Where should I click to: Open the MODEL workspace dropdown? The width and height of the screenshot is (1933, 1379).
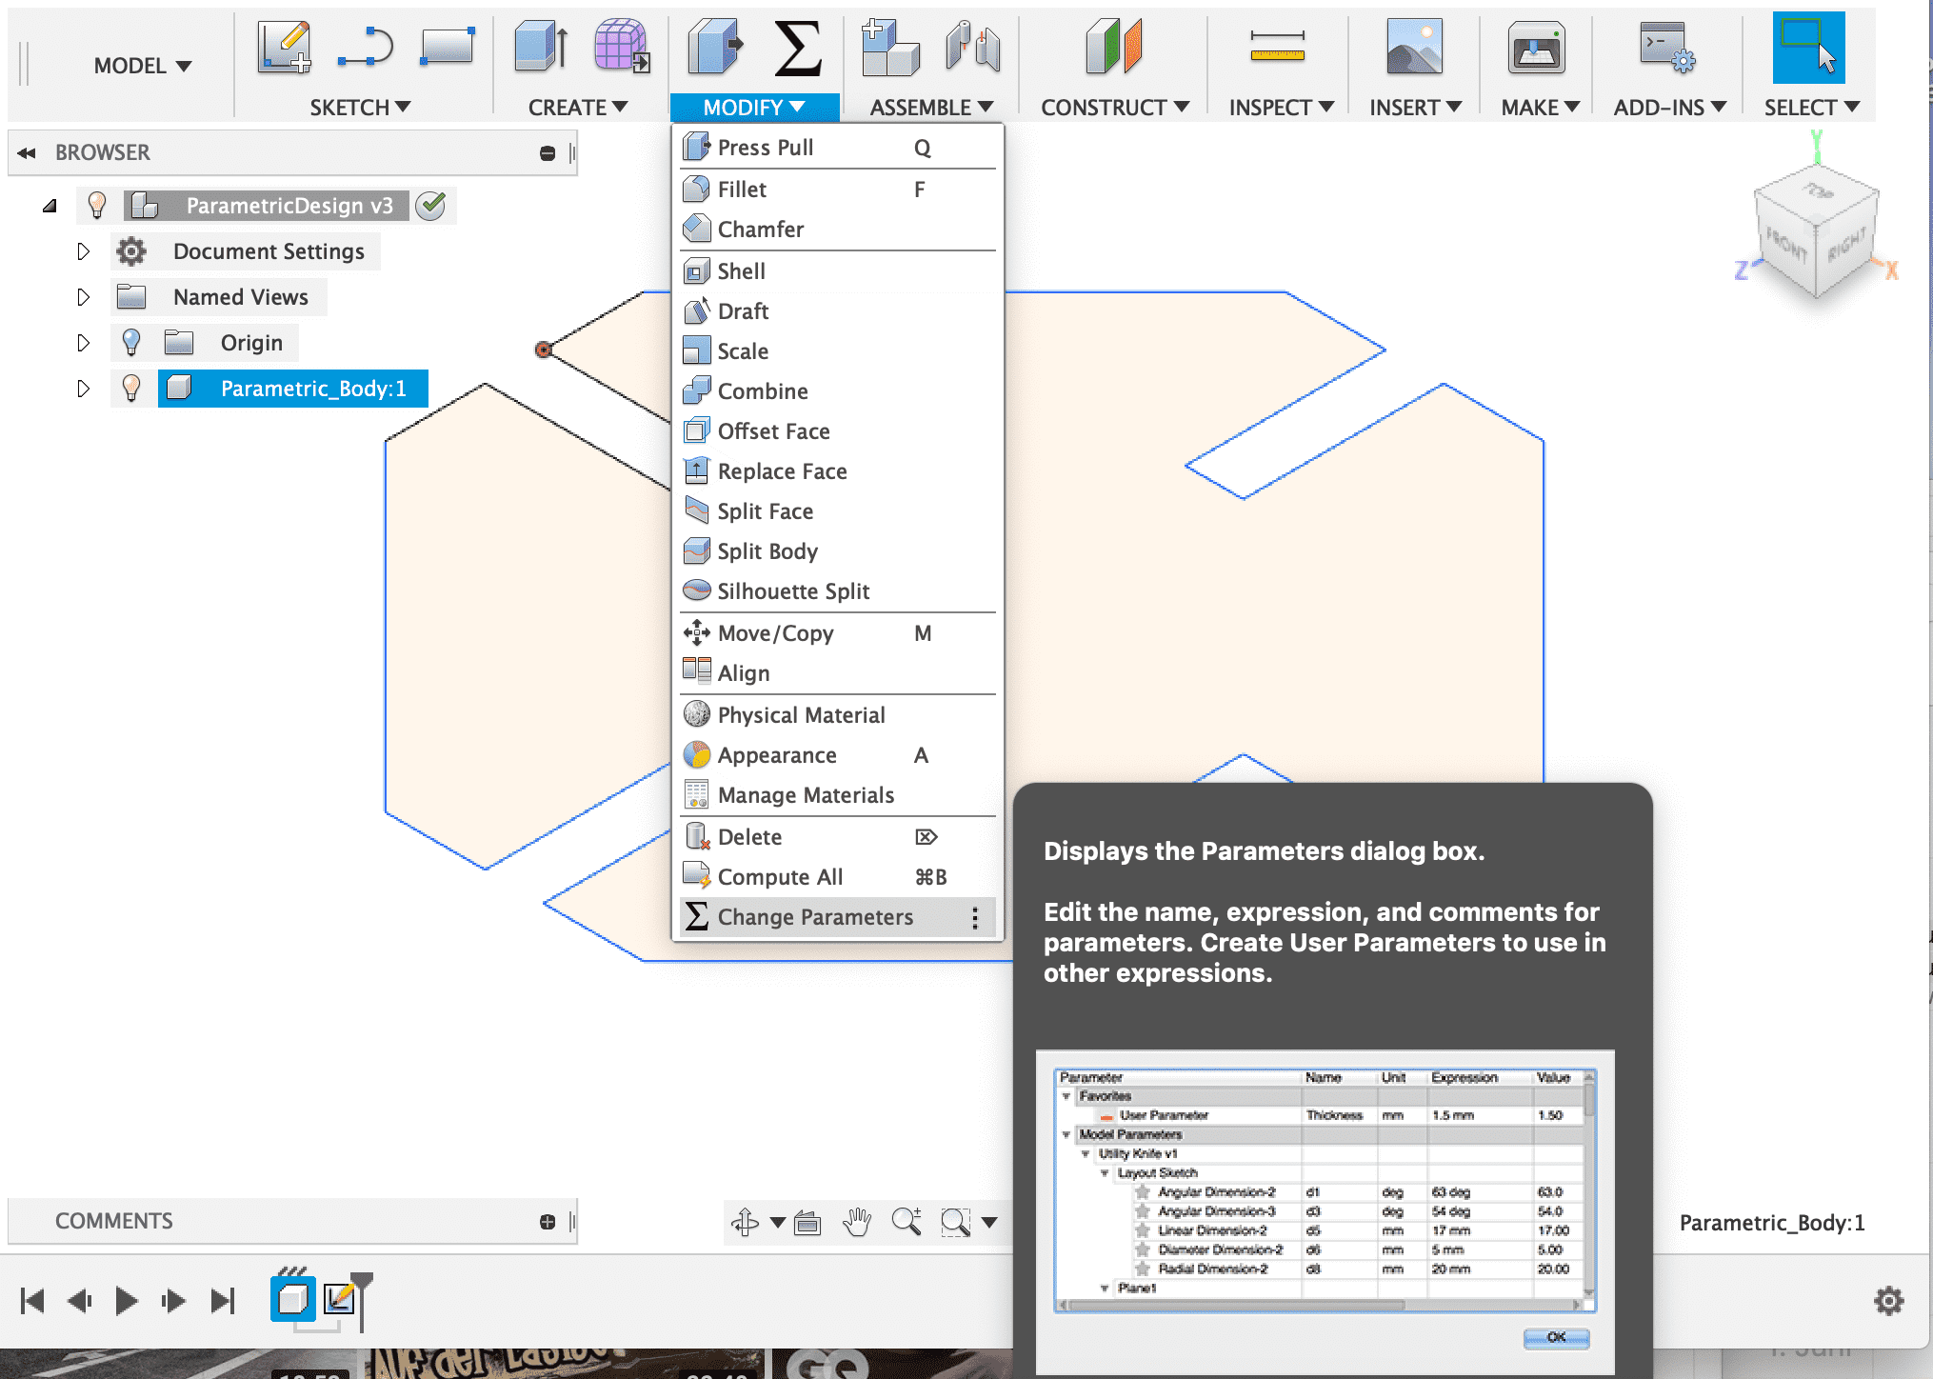click(142, 66)
